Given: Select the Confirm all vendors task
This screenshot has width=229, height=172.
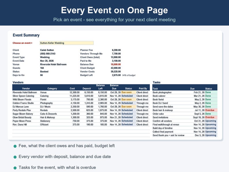Looking at the screenshot, I should (162, 121).
